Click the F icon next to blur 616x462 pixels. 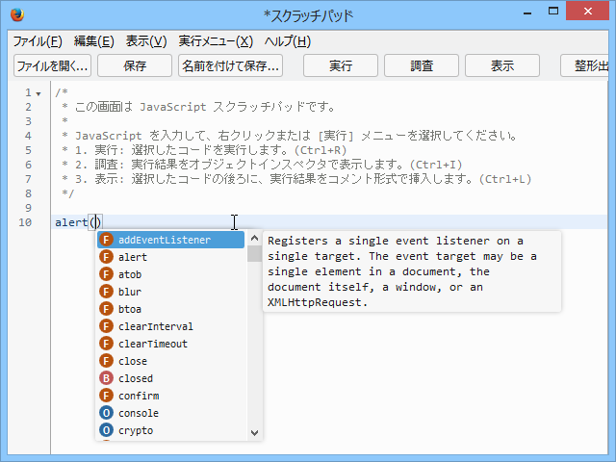106,292
